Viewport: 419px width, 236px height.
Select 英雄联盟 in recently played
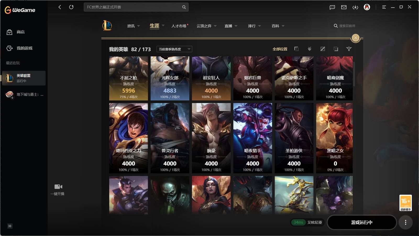[24, 78]
